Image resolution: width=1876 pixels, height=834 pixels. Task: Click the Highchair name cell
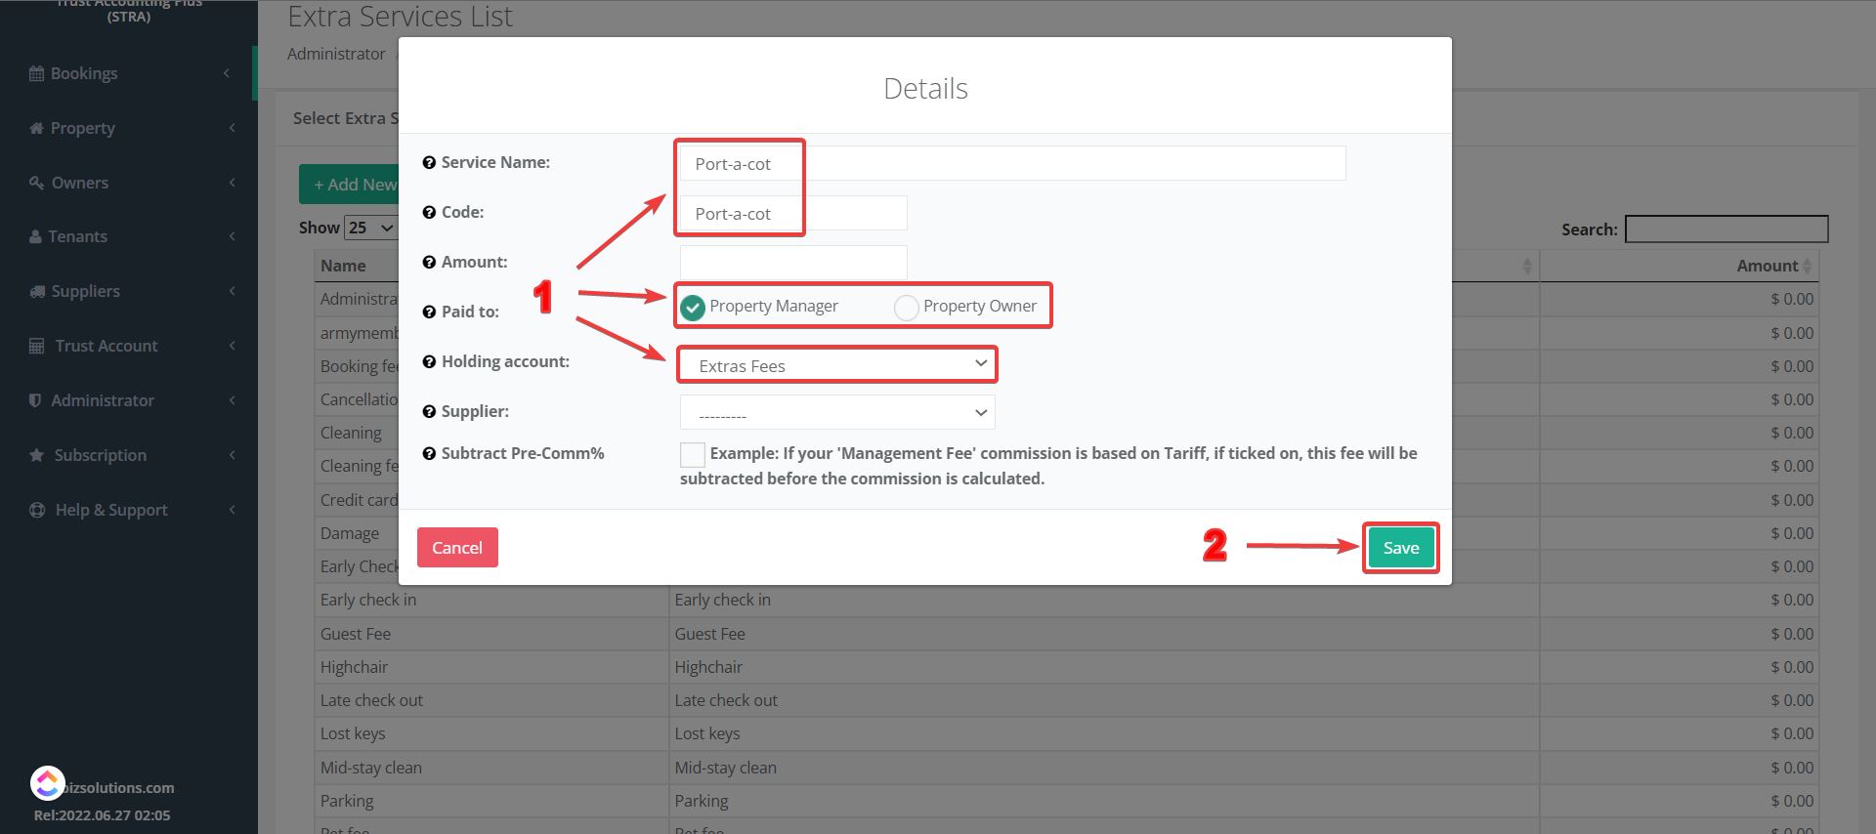pos(491,667)
